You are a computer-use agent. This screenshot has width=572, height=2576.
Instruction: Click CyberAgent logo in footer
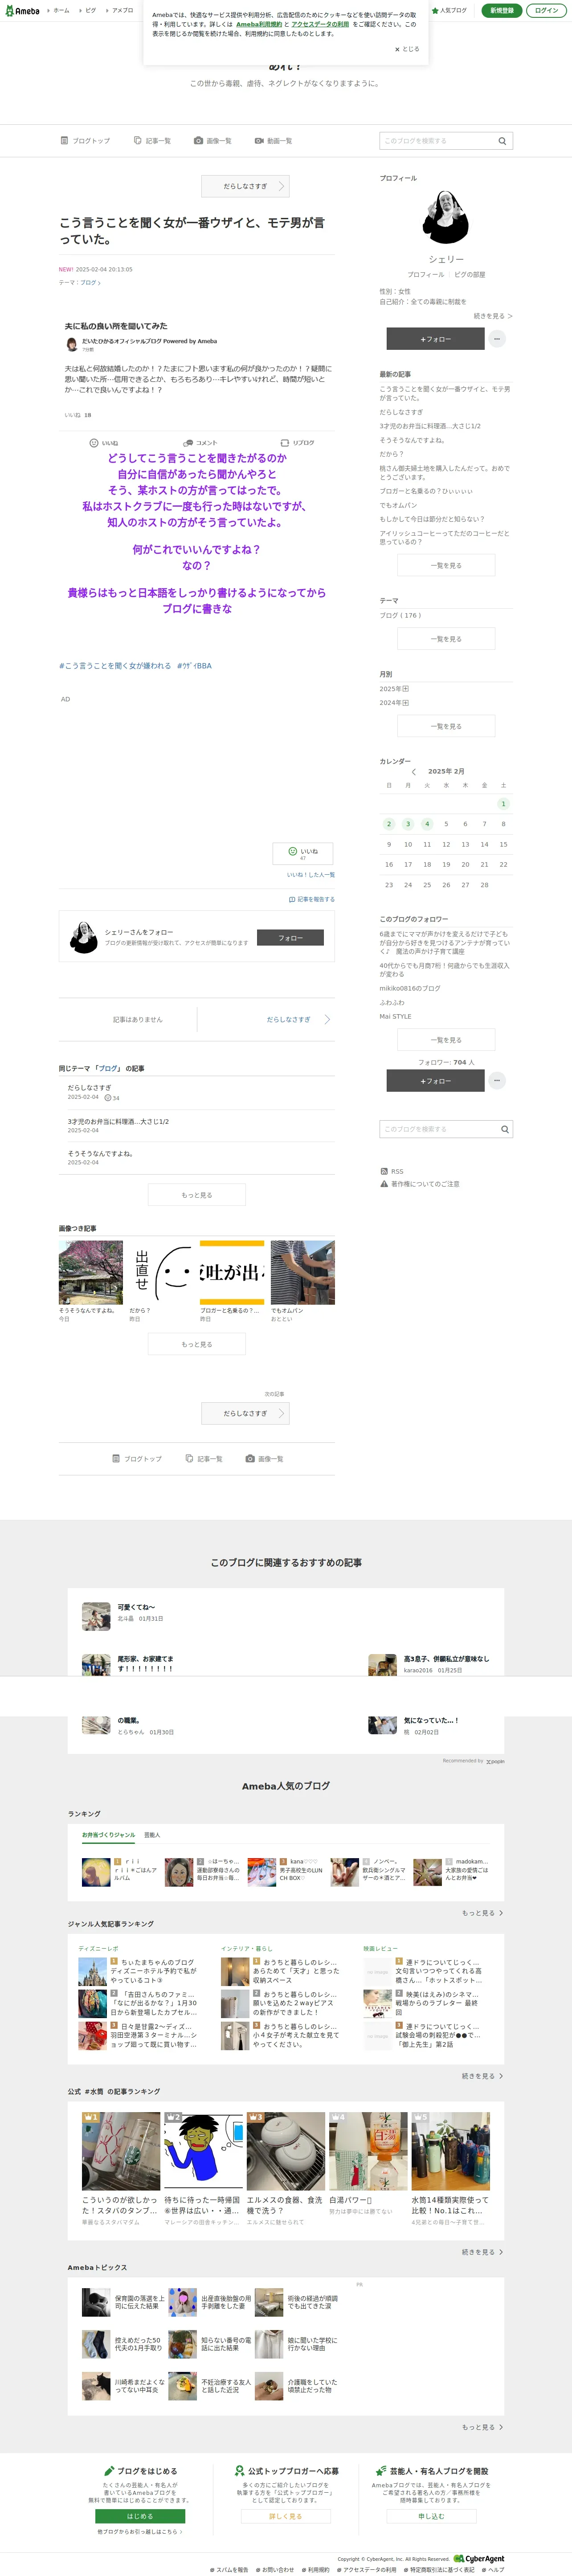click(479, 2559)
